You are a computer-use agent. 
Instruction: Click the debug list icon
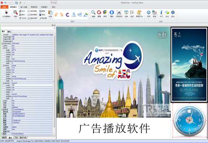tap(132, 12)
